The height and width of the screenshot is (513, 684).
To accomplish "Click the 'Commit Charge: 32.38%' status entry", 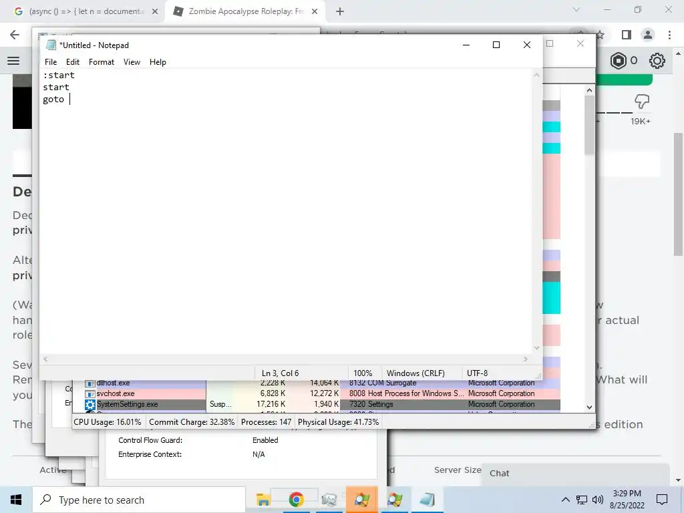I will [192, 422].
